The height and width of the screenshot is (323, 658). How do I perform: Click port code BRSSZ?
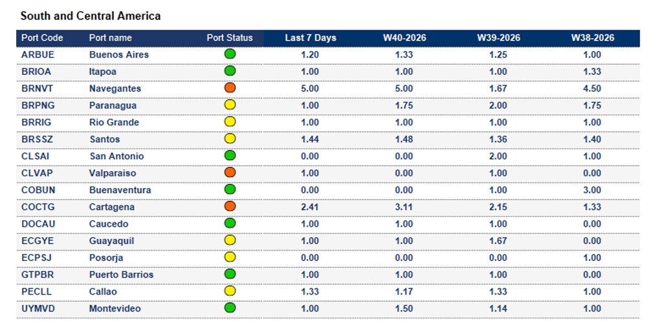point(38,139)
